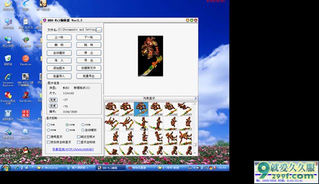Open the Windows Start orb

click(x=5, y=168)
